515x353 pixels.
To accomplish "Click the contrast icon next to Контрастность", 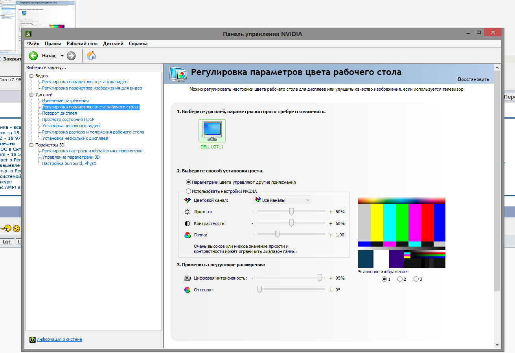I will click(188, 223).
